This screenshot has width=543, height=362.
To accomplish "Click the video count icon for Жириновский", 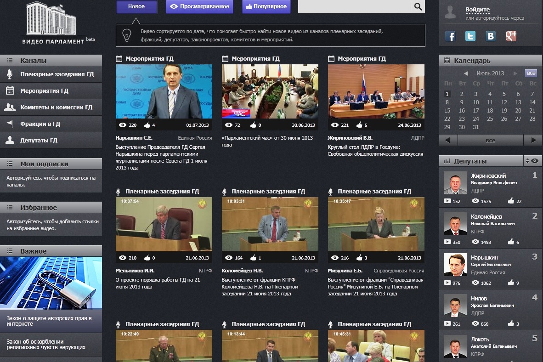I will coord(447,201).
